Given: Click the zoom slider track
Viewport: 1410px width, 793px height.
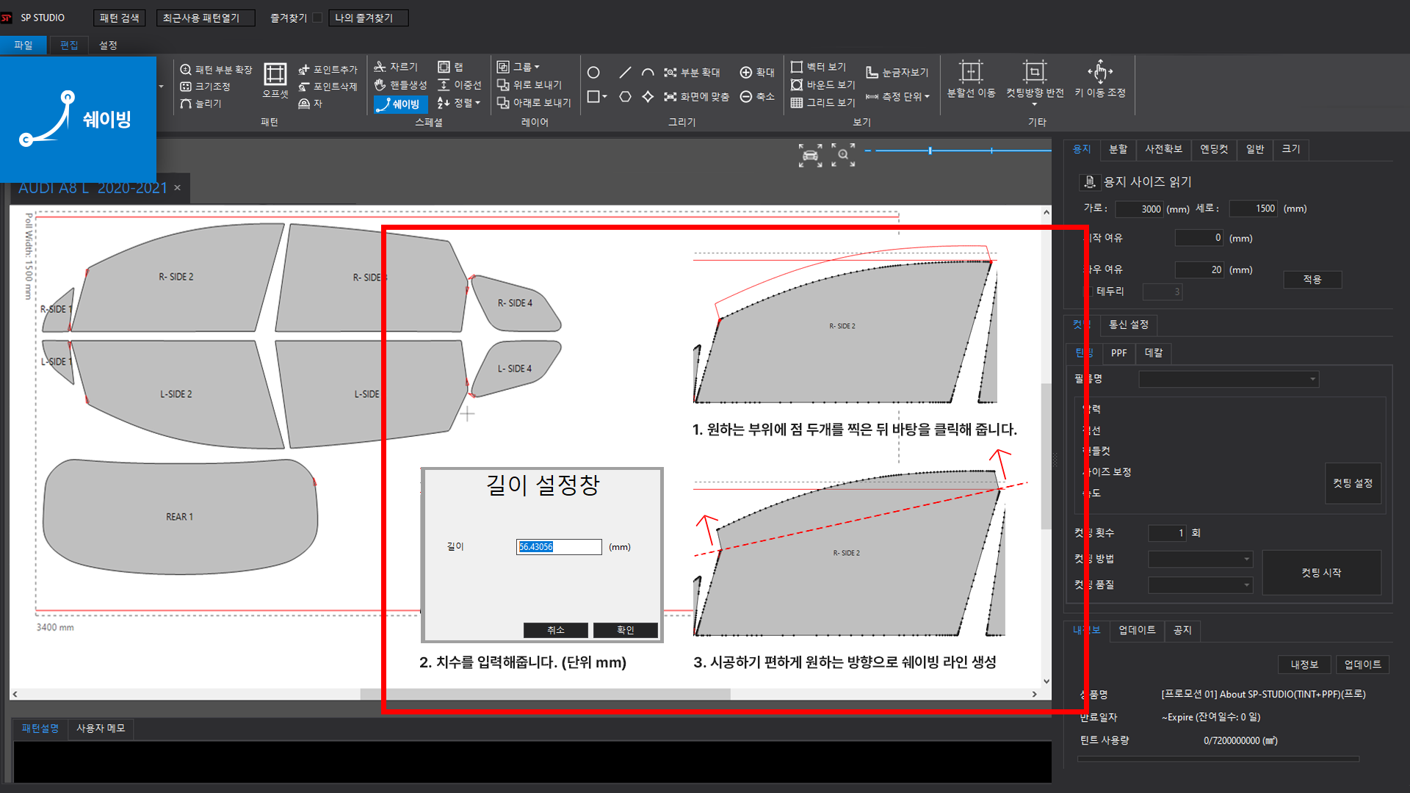Looking at the screenshot, I should pos(962,151).
